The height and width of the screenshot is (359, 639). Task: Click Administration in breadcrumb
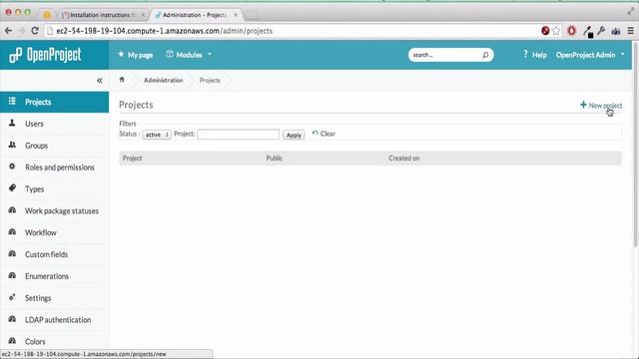pos(163,80)
